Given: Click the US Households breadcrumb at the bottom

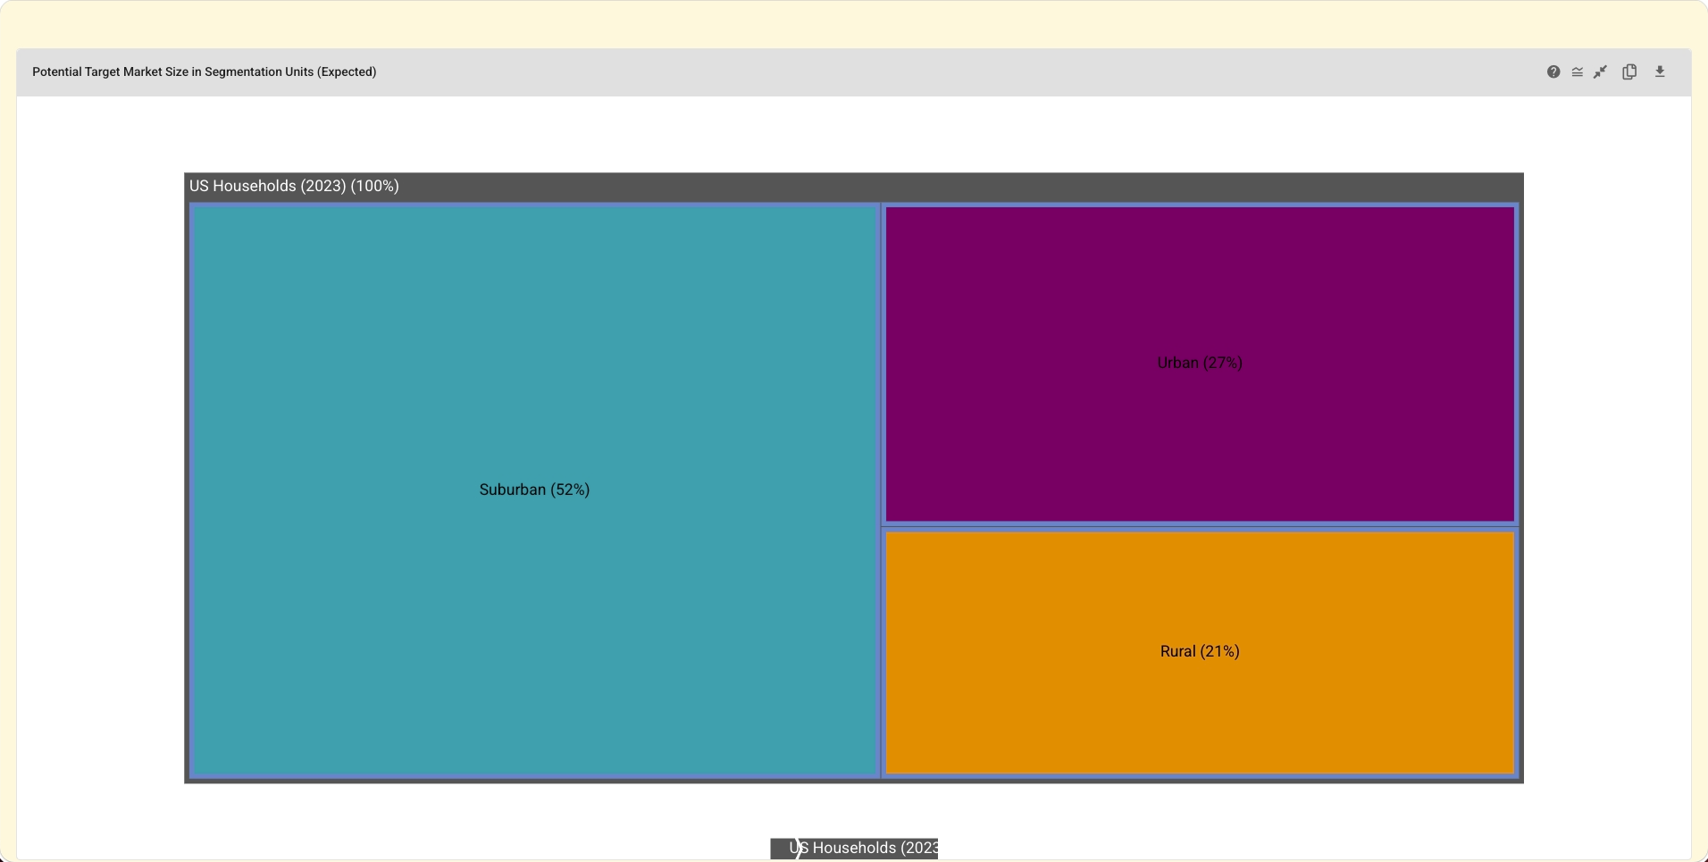Looking at the screenshot, I should [x=854, y=849].
